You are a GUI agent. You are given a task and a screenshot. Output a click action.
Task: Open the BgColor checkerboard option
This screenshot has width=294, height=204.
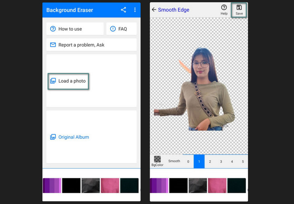[x=157, y=161]
